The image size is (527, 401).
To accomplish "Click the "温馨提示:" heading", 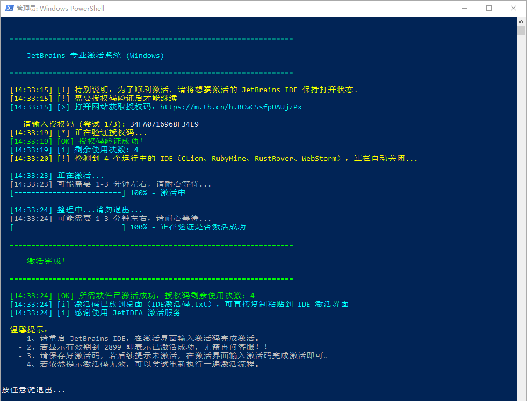I will pos(29,330).
